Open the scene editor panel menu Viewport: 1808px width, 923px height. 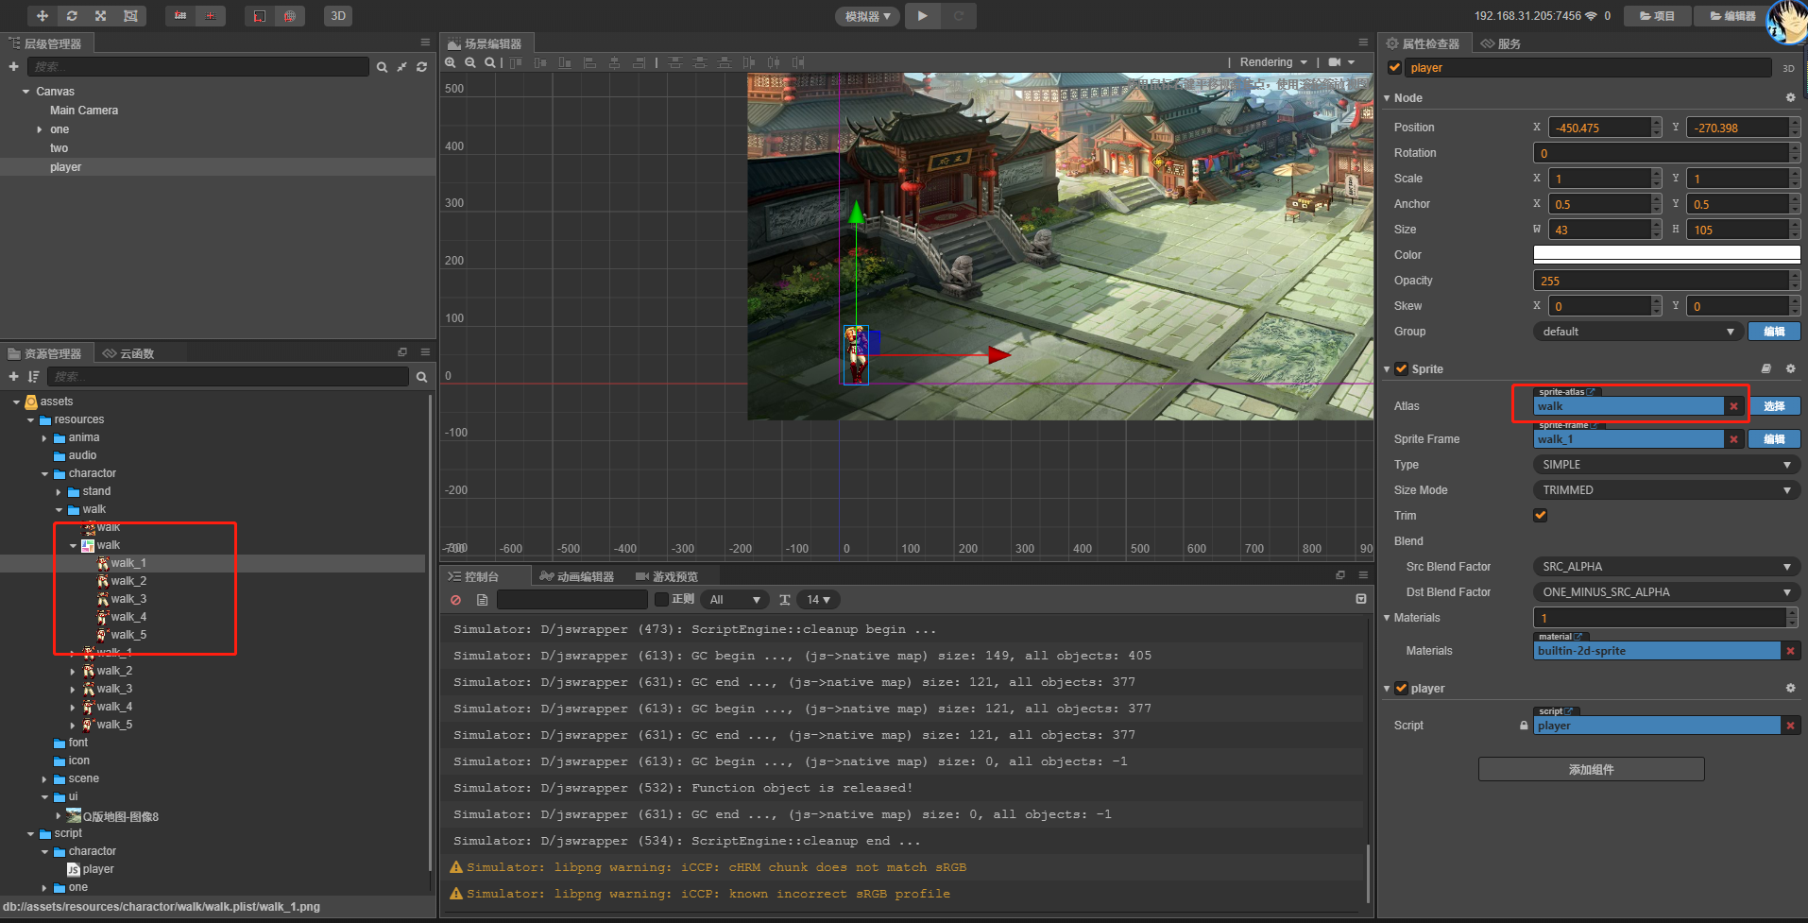pyautogui.click(x=1363, y=43)
